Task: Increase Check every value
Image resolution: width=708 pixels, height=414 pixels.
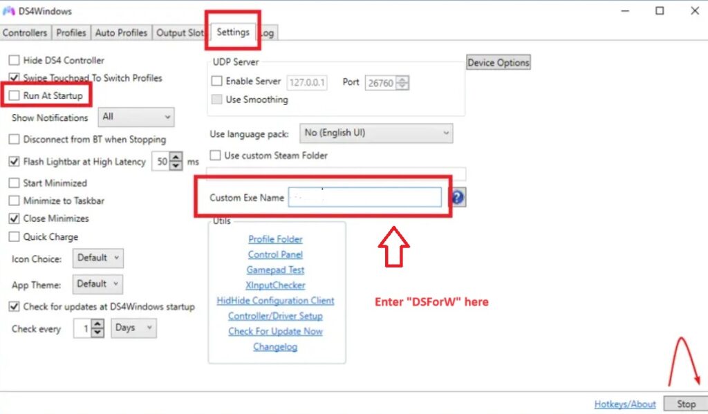Action: (97, 323)
